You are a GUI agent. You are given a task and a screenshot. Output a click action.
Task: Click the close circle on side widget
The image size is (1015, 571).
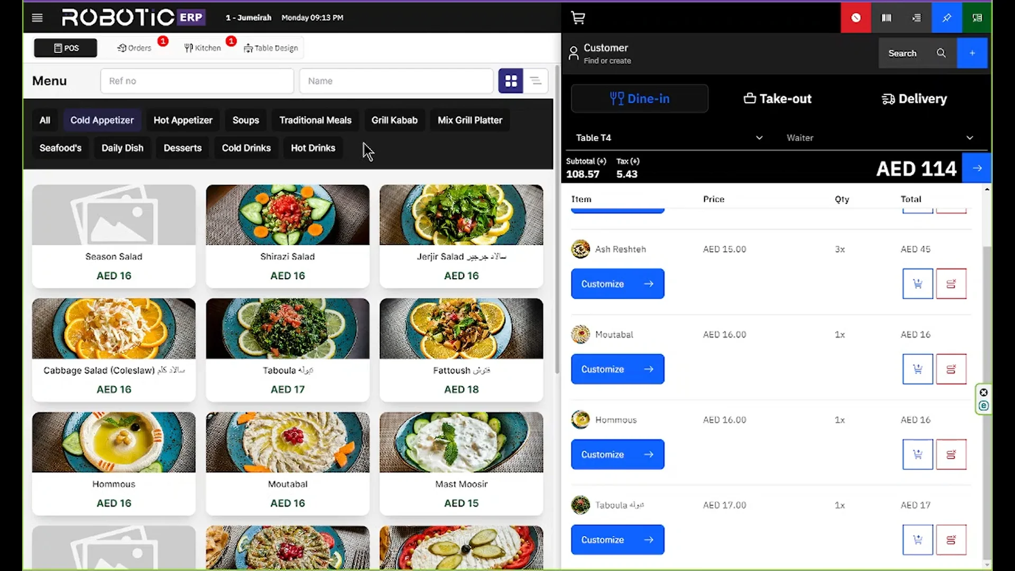coord(983,392)
